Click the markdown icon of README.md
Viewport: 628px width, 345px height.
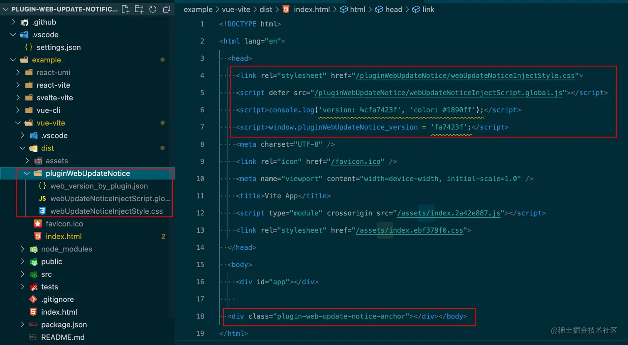[33, 337]
